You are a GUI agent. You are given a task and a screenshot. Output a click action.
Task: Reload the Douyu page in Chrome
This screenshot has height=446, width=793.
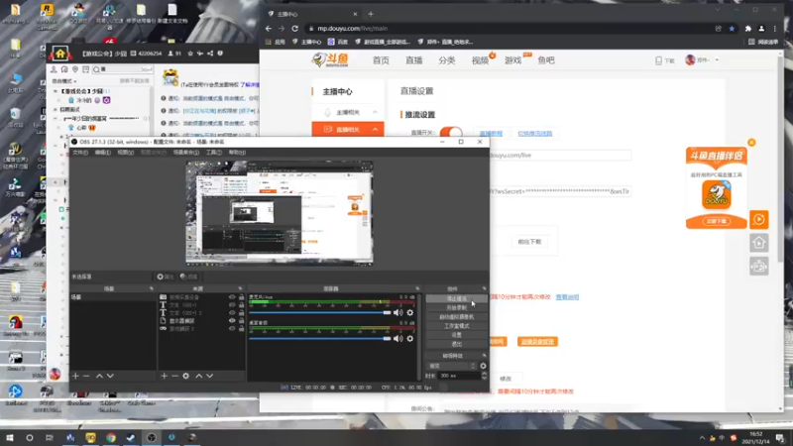pos(294,29)
